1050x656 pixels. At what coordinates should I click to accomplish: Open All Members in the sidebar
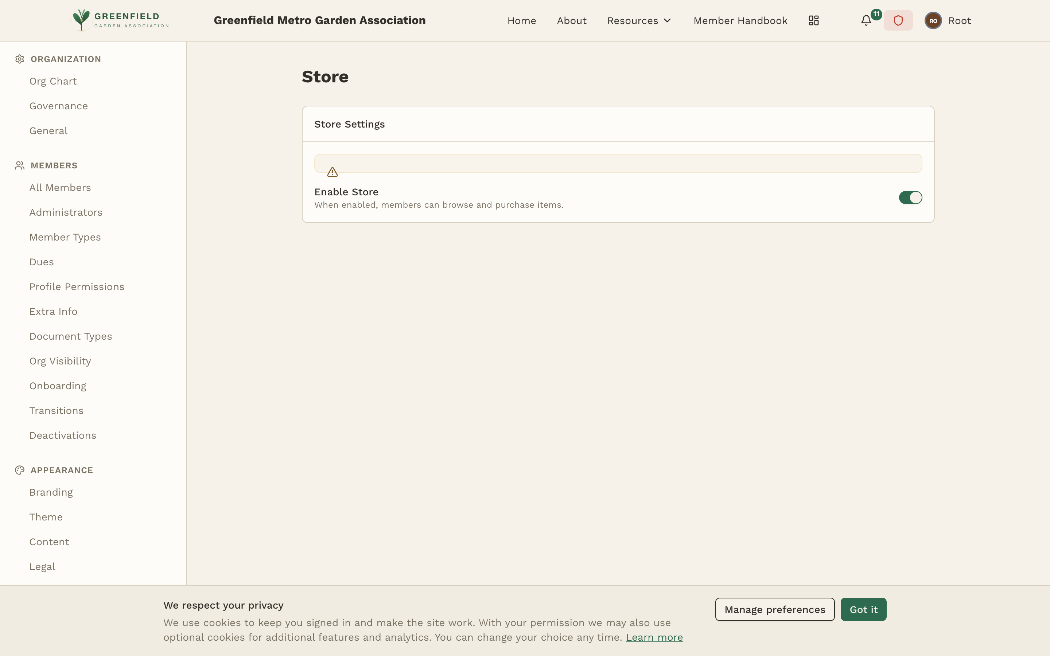click(60, 187)
